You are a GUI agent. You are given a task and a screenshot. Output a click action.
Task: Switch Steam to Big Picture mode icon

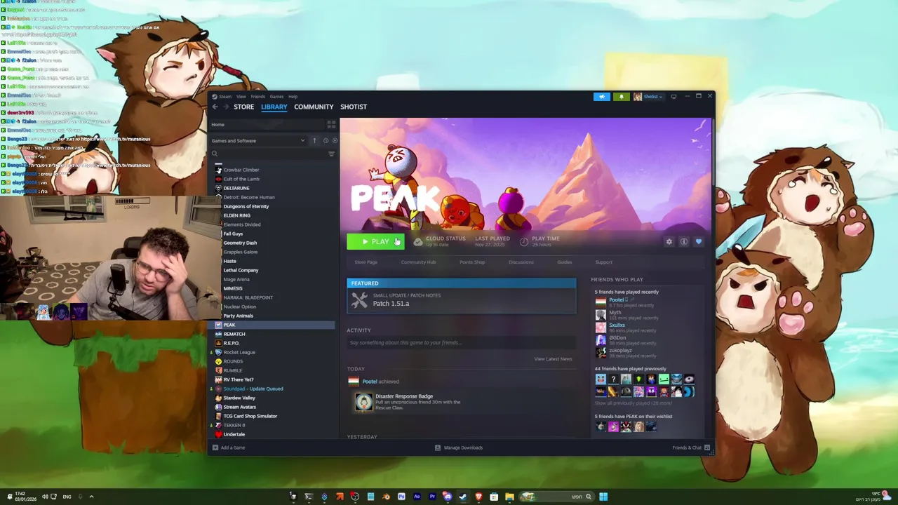click(673, 96)
